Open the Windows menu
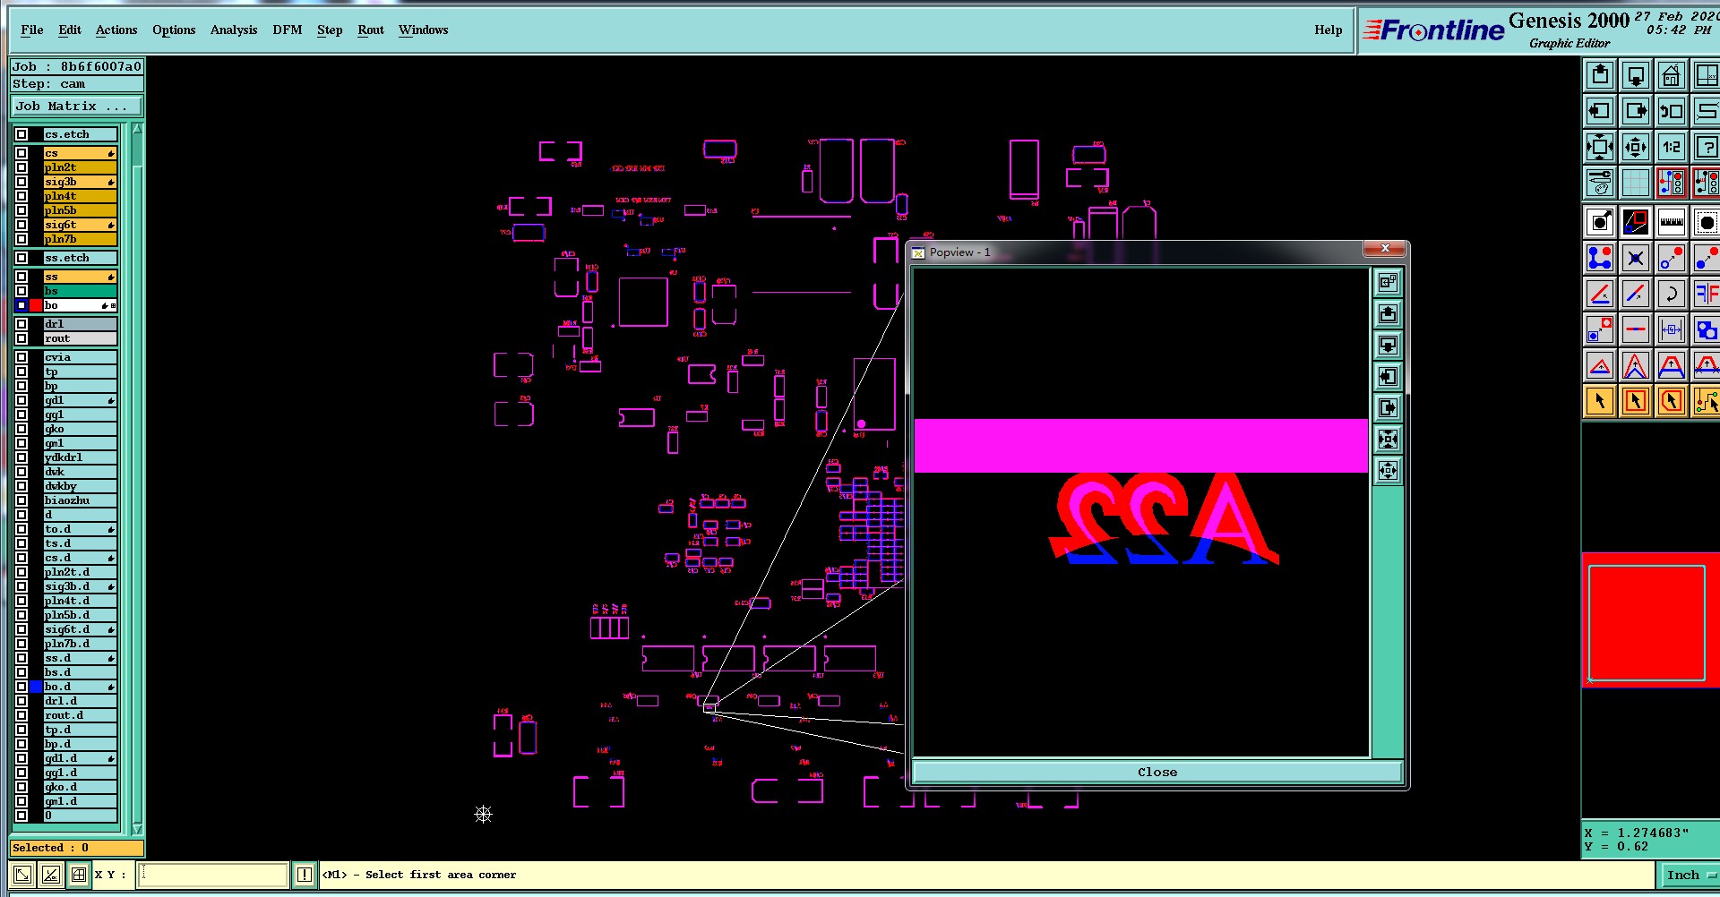This screenshot has width=1720, height=897. pyautogui.click(x=424, y=30)
